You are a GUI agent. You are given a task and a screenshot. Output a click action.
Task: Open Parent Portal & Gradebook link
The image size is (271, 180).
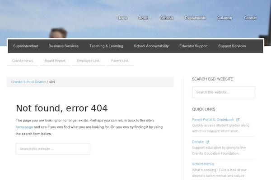pyautogui.click(x=213, y=120)
